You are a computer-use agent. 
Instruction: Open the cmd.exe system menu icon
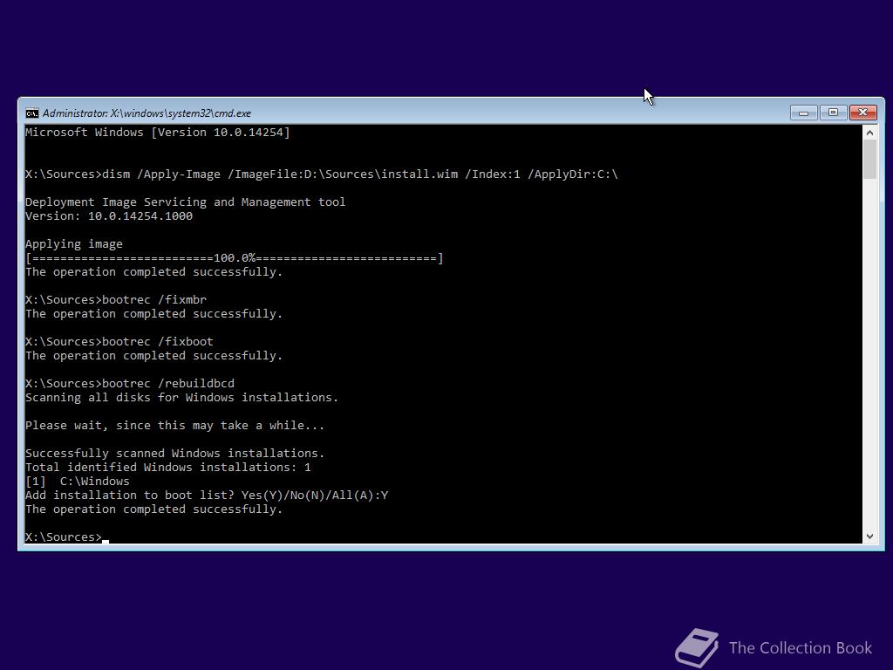click(32, 113)
